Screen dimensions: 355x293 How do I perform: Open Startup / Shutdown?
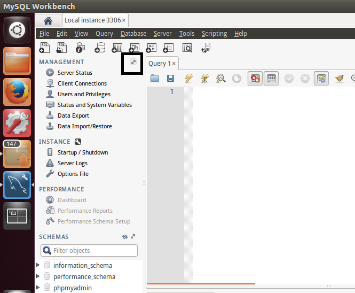[77, 152]
